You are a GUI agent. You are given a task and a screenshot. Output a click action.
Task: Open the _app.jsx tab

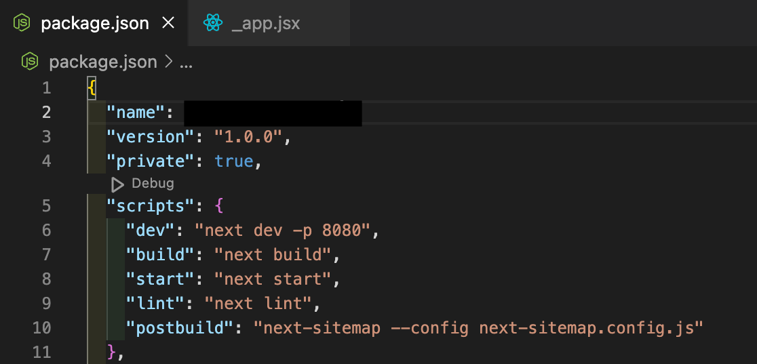click(269, 22)
